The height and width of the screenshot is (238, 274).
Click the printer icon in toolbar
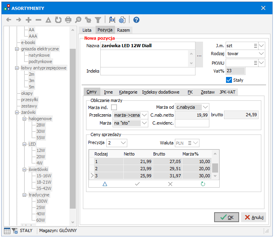point(68,19)
